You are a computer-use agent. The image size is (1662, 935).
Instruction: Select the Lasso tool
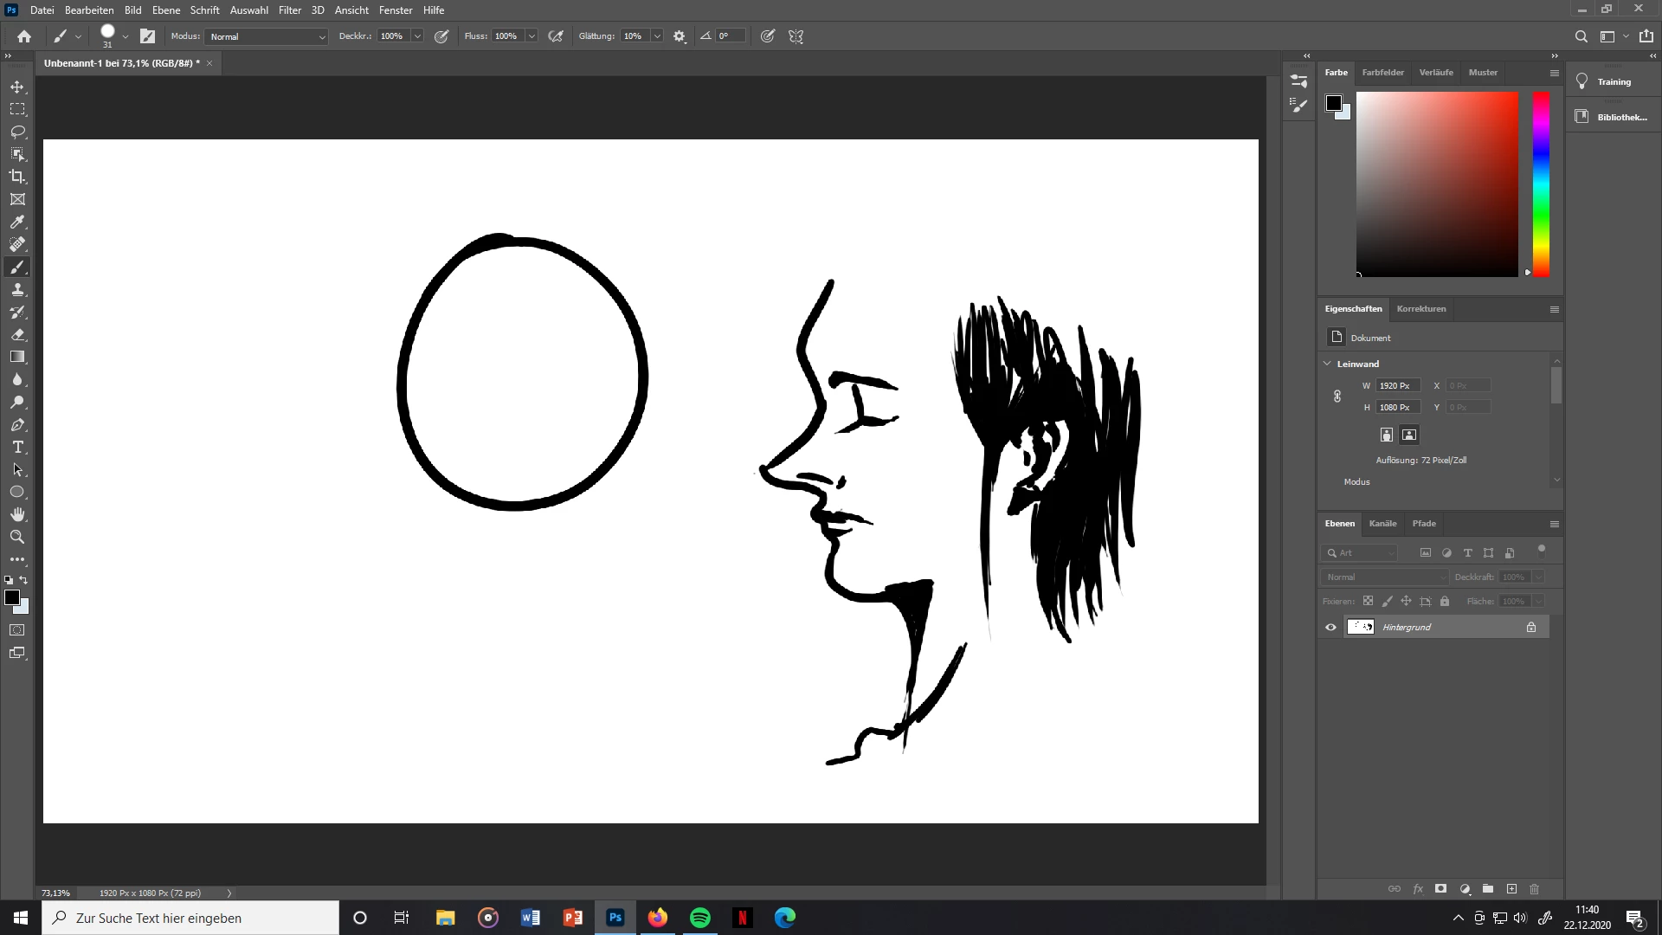pos(17,132)
